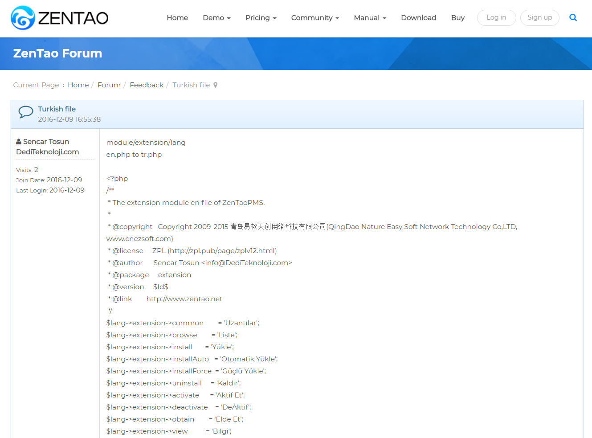Click the speech bubble thread icon
This screenshot has width=592, height=438.
26,112
